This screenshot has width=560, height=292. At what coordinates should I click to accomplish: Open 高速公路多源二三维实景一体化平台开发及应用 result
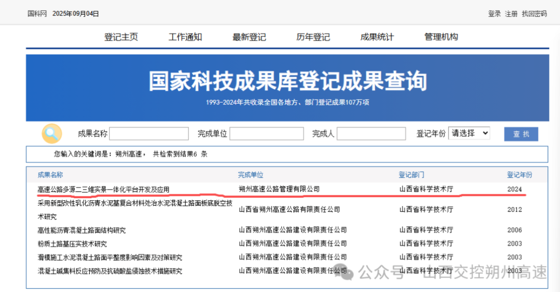tap(104, 189)
